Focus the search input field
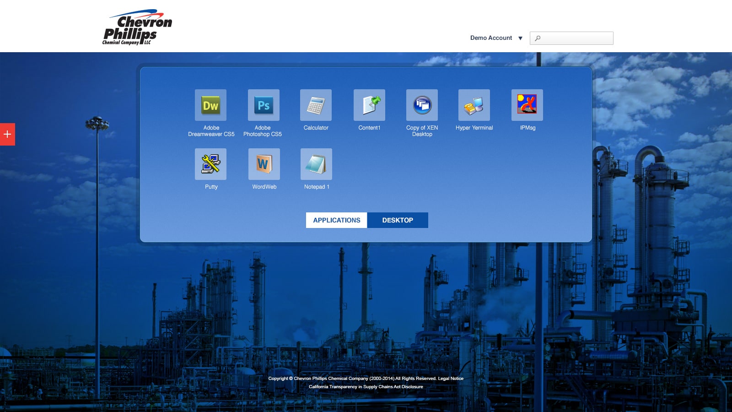 571,38
